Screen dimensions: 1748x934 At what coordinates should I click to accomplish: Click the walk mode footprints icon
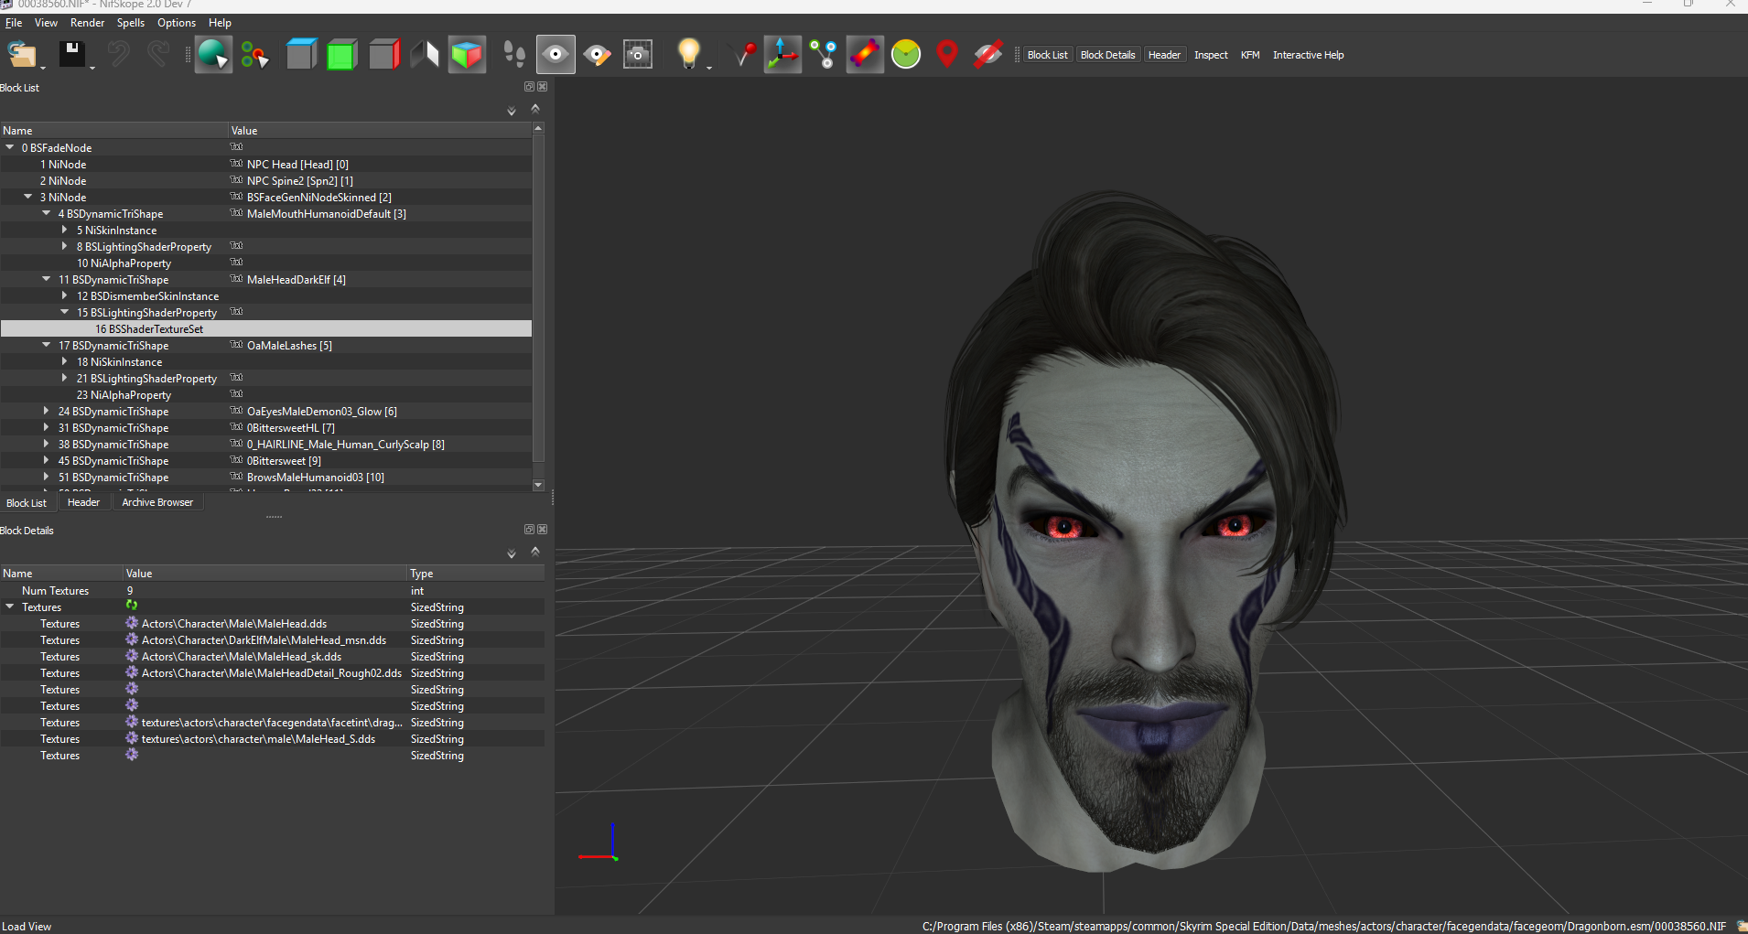point(514,55)
